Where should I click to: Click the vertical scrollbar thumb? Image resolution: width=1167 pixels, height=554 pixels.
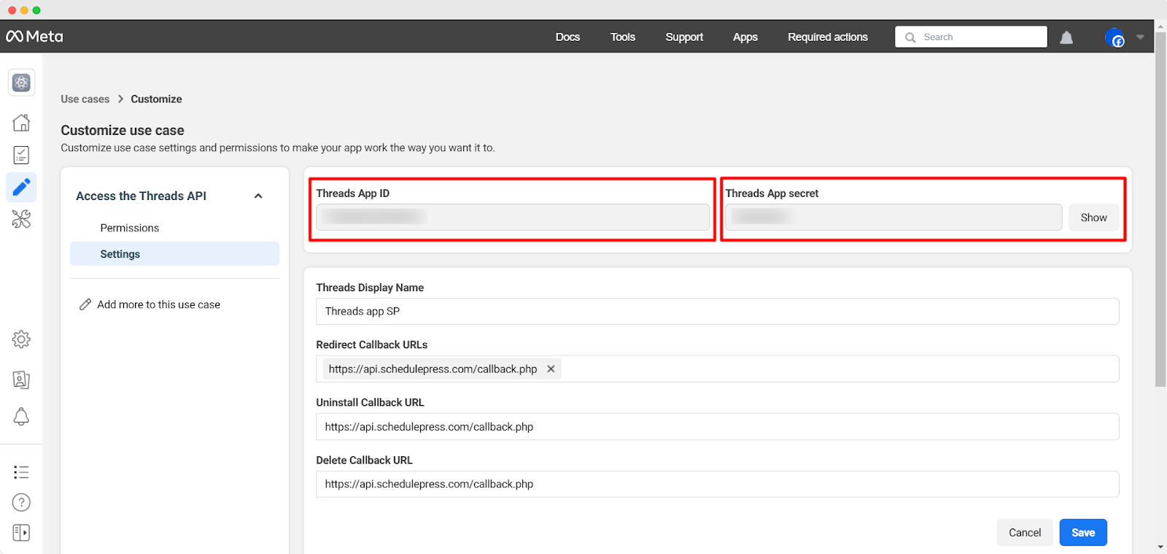coord(1160,209)
